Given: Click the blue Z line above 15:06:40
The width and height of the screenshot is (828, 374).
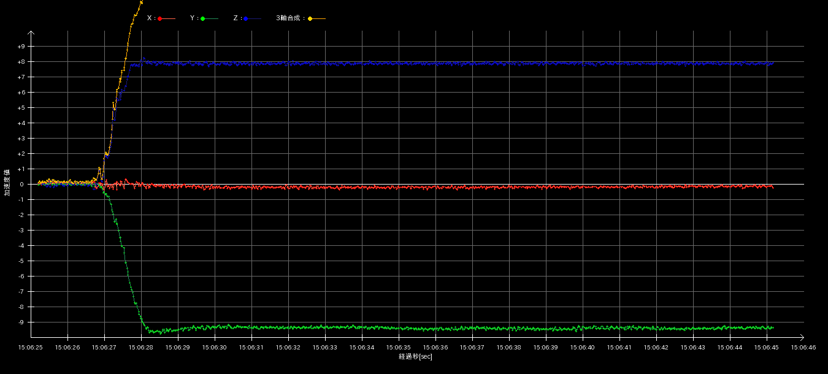Looking at the screenshot, I should [583, 63].
